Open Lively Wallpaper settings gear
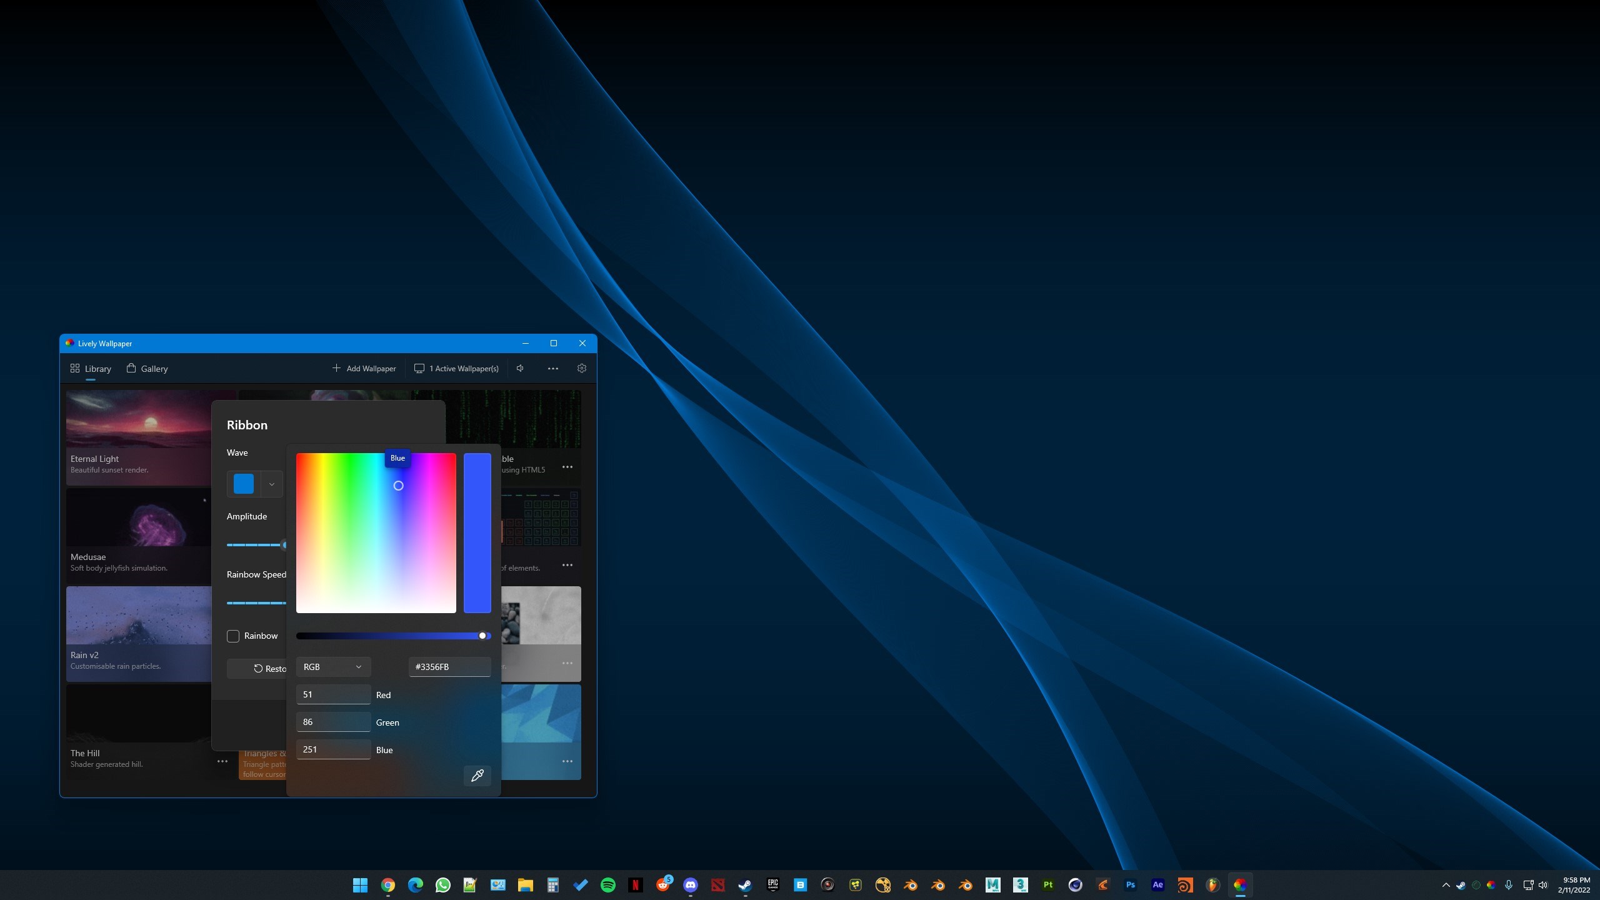The width and height of the screenshot is (1600, 900). click(x=582, y=368)
